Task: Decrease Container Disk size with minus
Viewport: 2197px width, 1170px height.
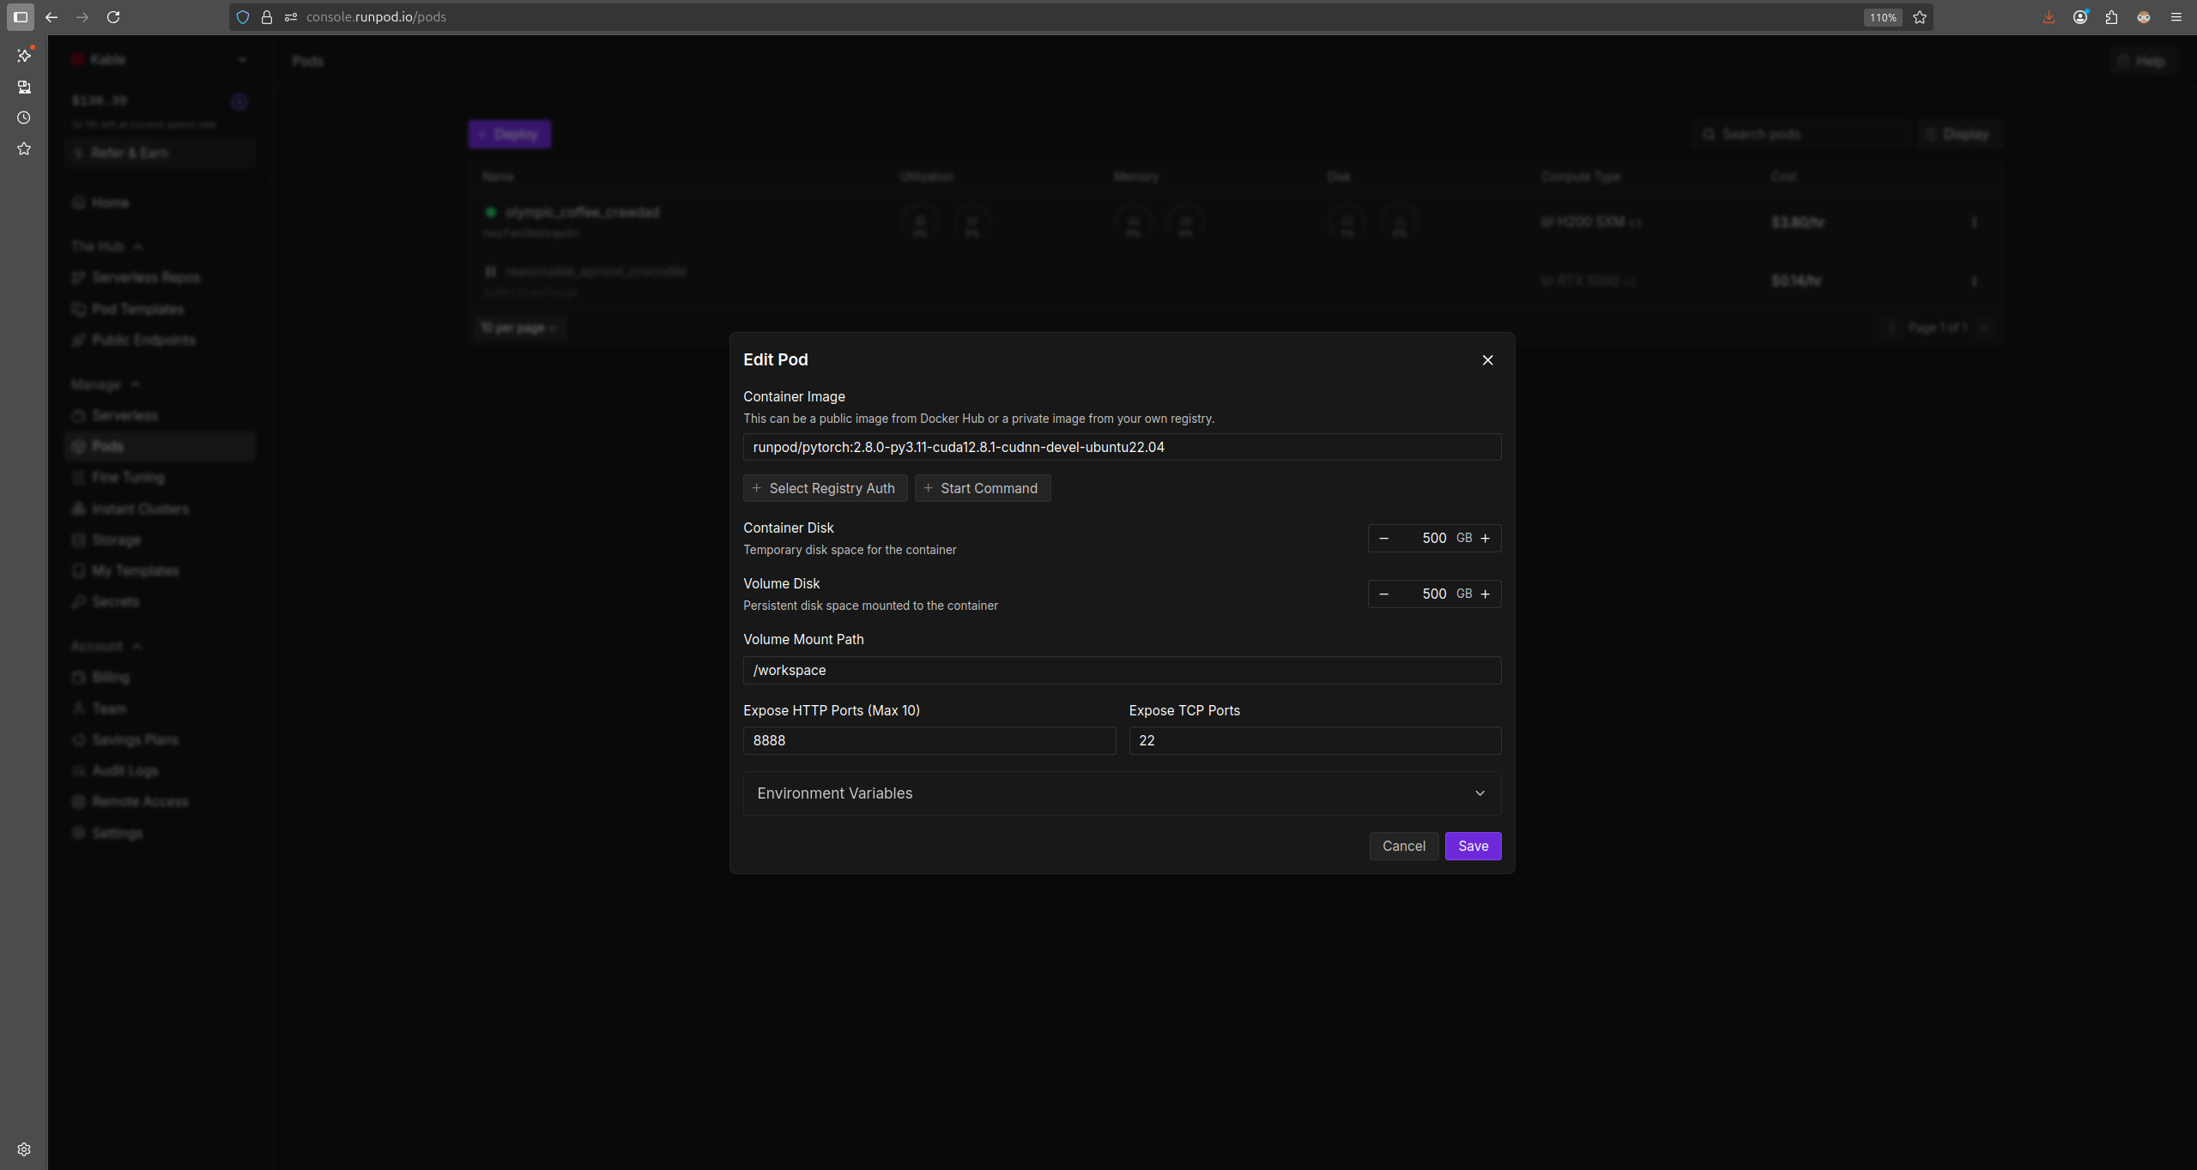Action: click(x=1383, y=539)
